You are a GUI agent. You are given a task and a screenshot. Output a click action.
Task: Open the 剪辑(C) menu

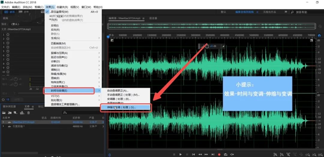coord(39,7)
